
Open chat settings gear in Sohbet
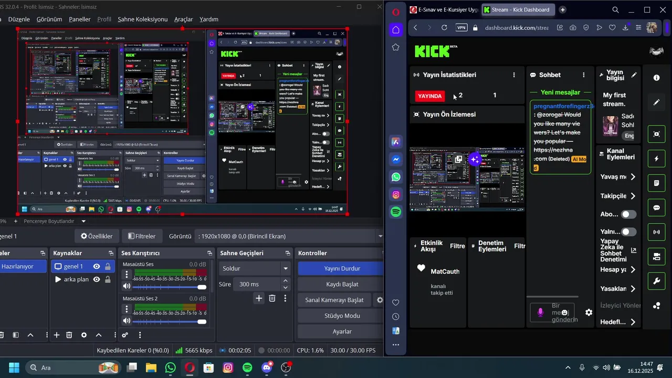click(589, 312)
